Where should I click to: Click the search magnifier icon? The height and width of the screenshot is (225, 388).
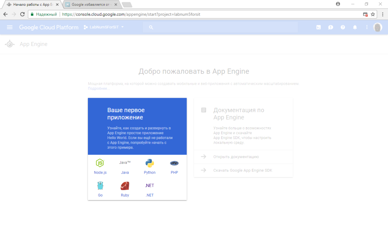pyautogui.click(x=151, y=28)
